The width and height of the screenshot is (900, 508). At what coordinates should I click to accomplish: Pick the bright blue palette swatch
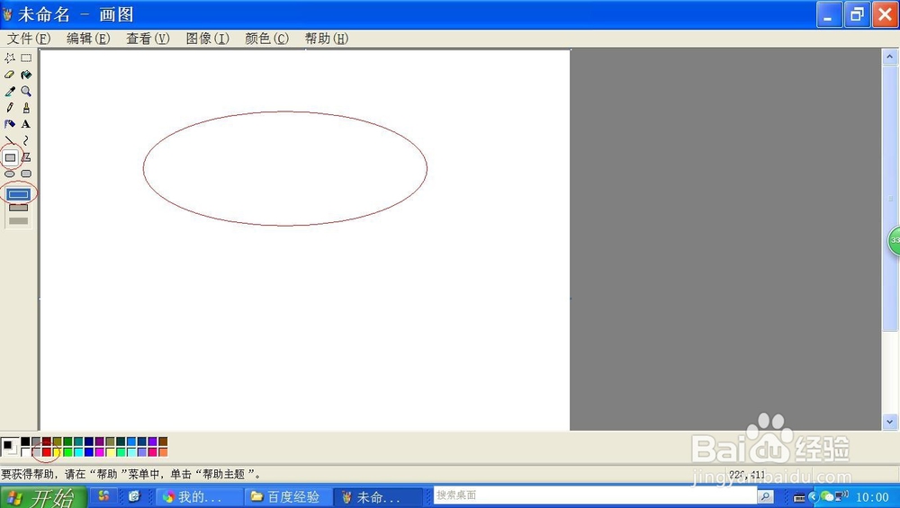[89, 452]
